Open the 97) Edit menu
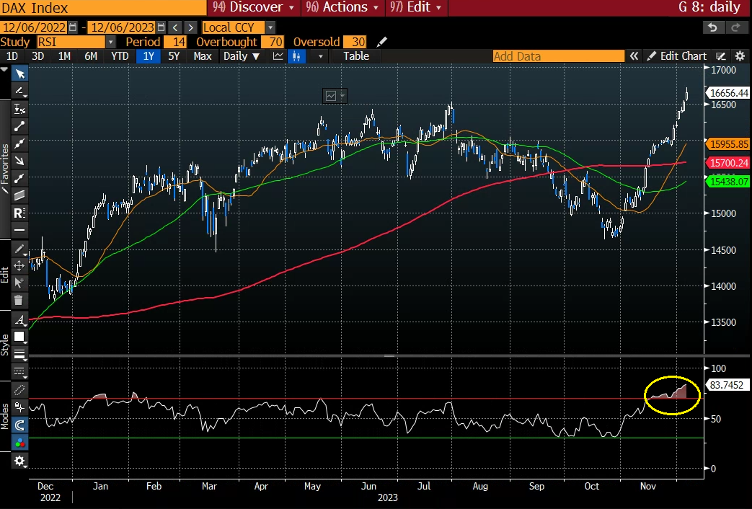 coord(415,7)
